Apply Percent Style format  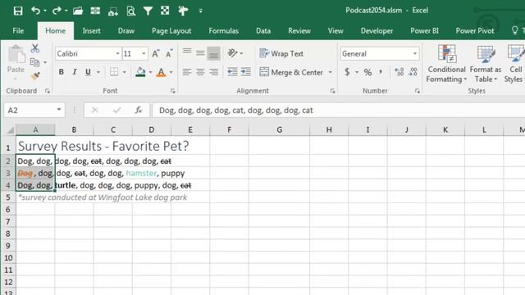(x=367, y=72)
